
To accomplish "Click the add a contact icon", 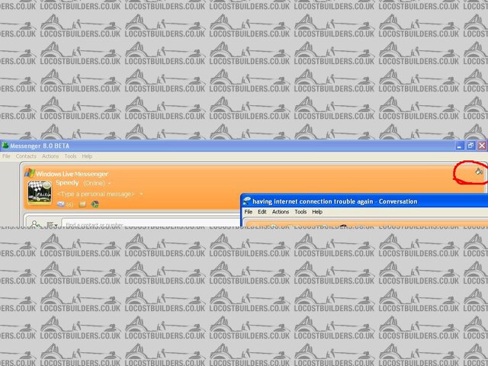I will pos(35,225).
